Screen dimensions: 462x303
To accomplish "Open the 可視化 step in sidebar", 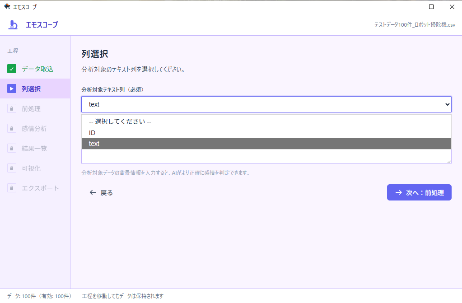I will coord(35,168).
